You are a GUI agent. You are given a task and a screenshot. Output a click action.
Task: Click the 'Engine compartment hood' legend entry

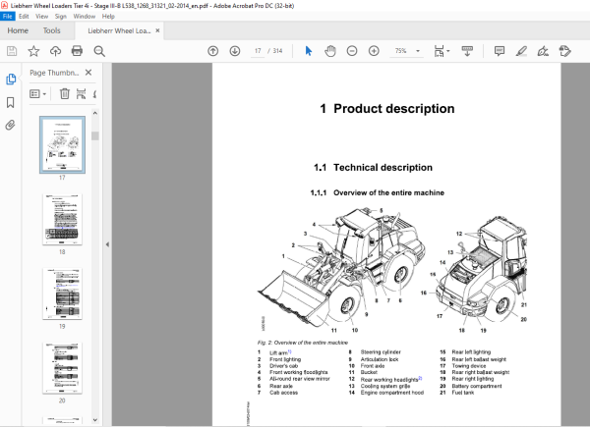tap(392, 393)
